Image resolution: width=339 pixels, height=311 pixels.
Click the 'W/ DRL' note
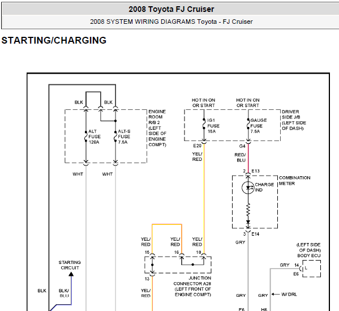289,295
